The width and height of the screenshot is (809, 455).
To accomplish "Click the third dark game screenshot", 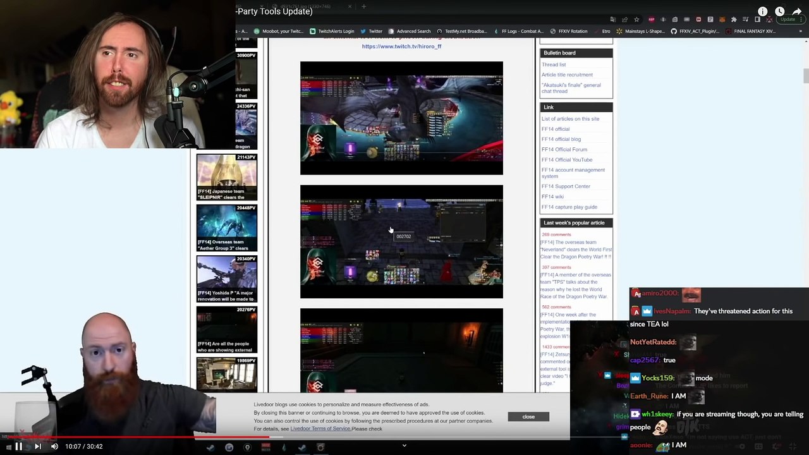I will point(401,350).
